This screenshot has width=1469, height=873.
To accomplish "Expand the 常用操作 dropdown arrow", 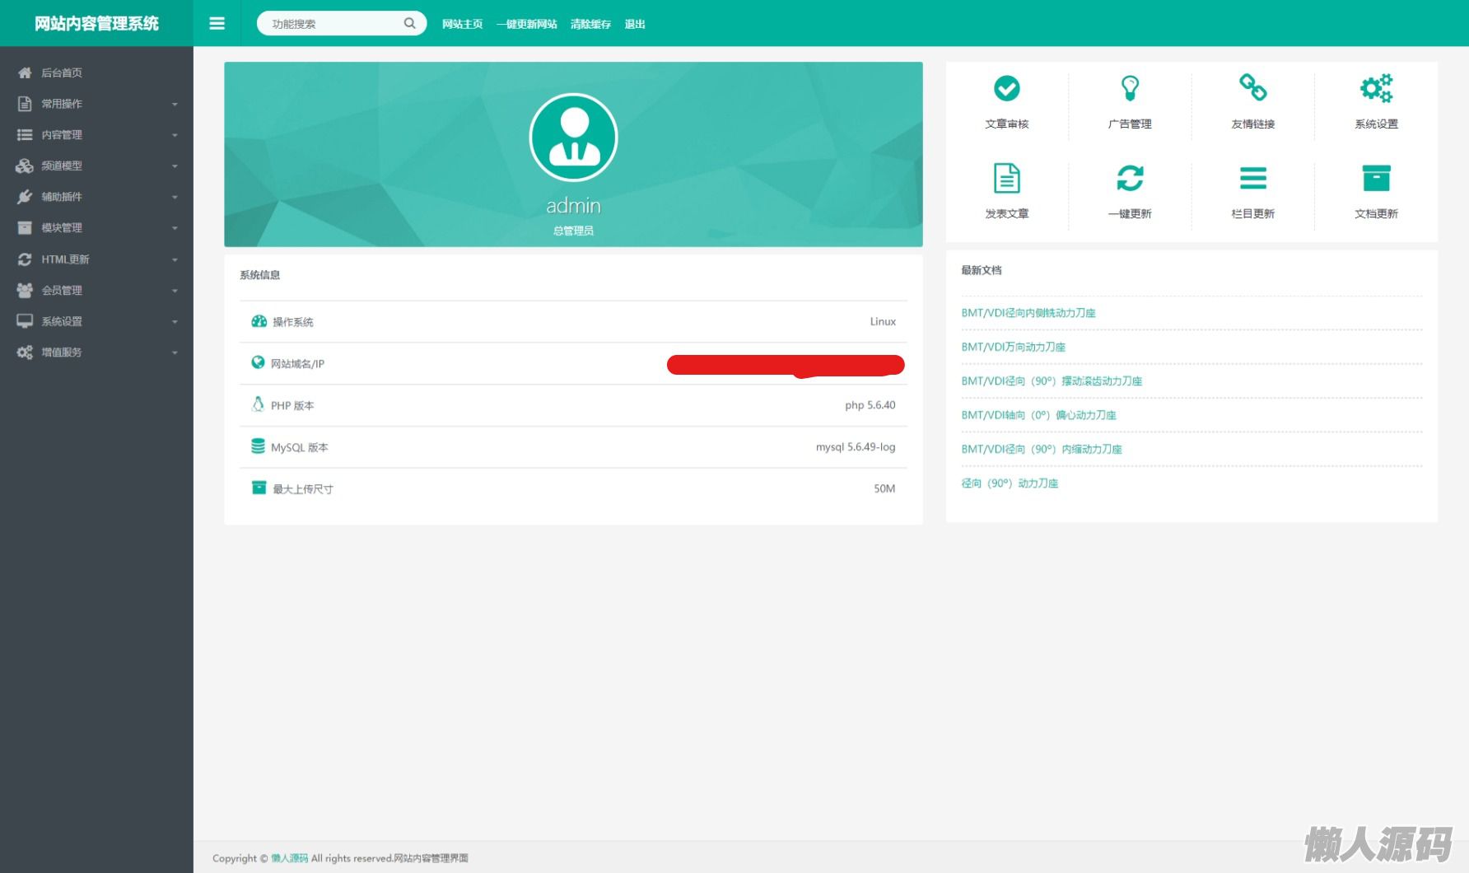I will click(175, 105).
